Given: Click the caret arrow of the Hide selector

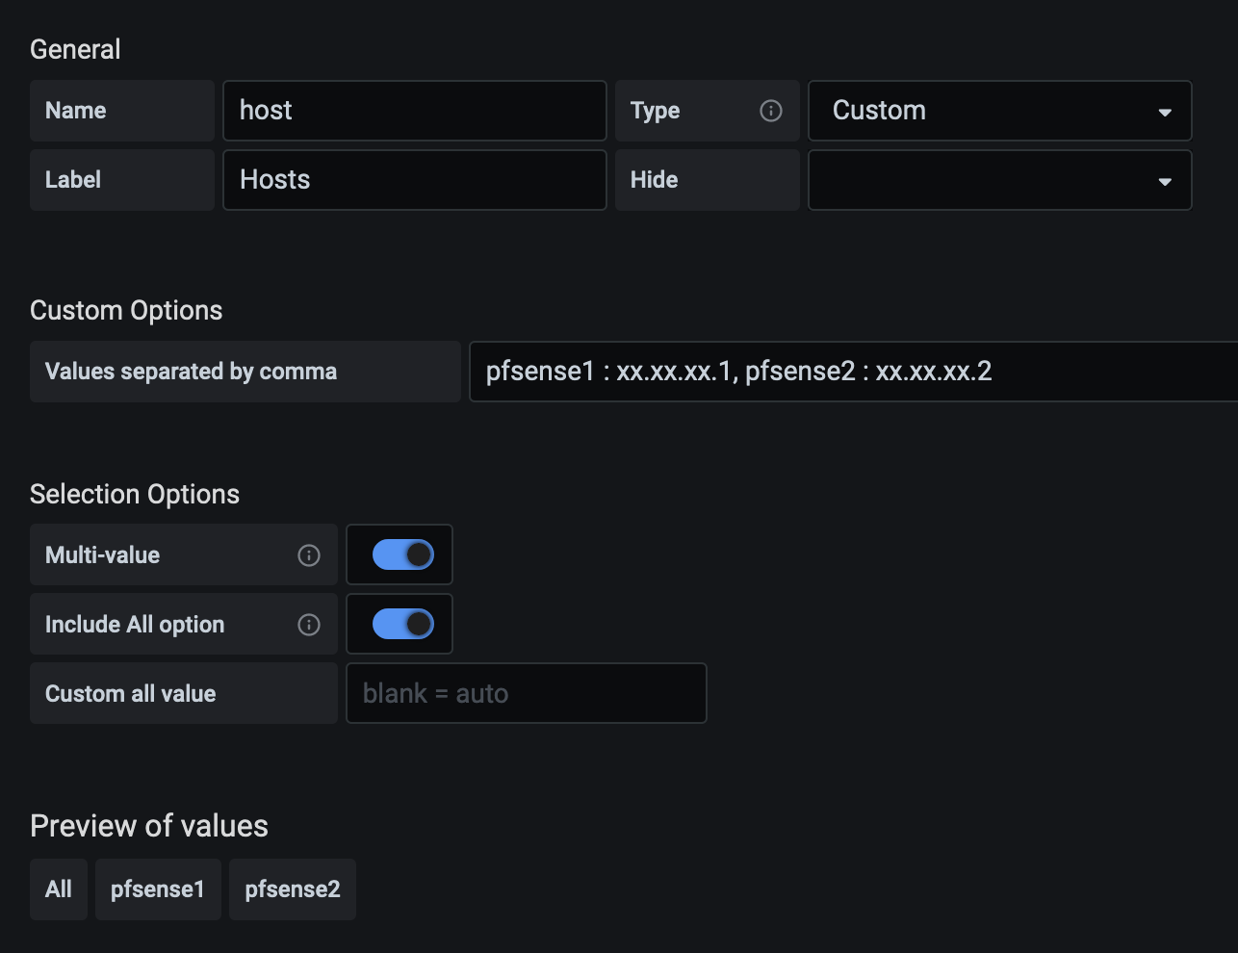Looking at the screenshot, I should [x=1165, y=181].
